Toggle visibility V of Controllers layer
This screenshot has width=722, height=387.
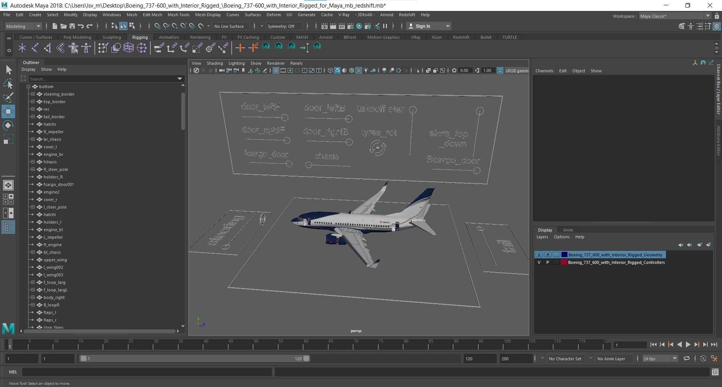coord(539,262)
